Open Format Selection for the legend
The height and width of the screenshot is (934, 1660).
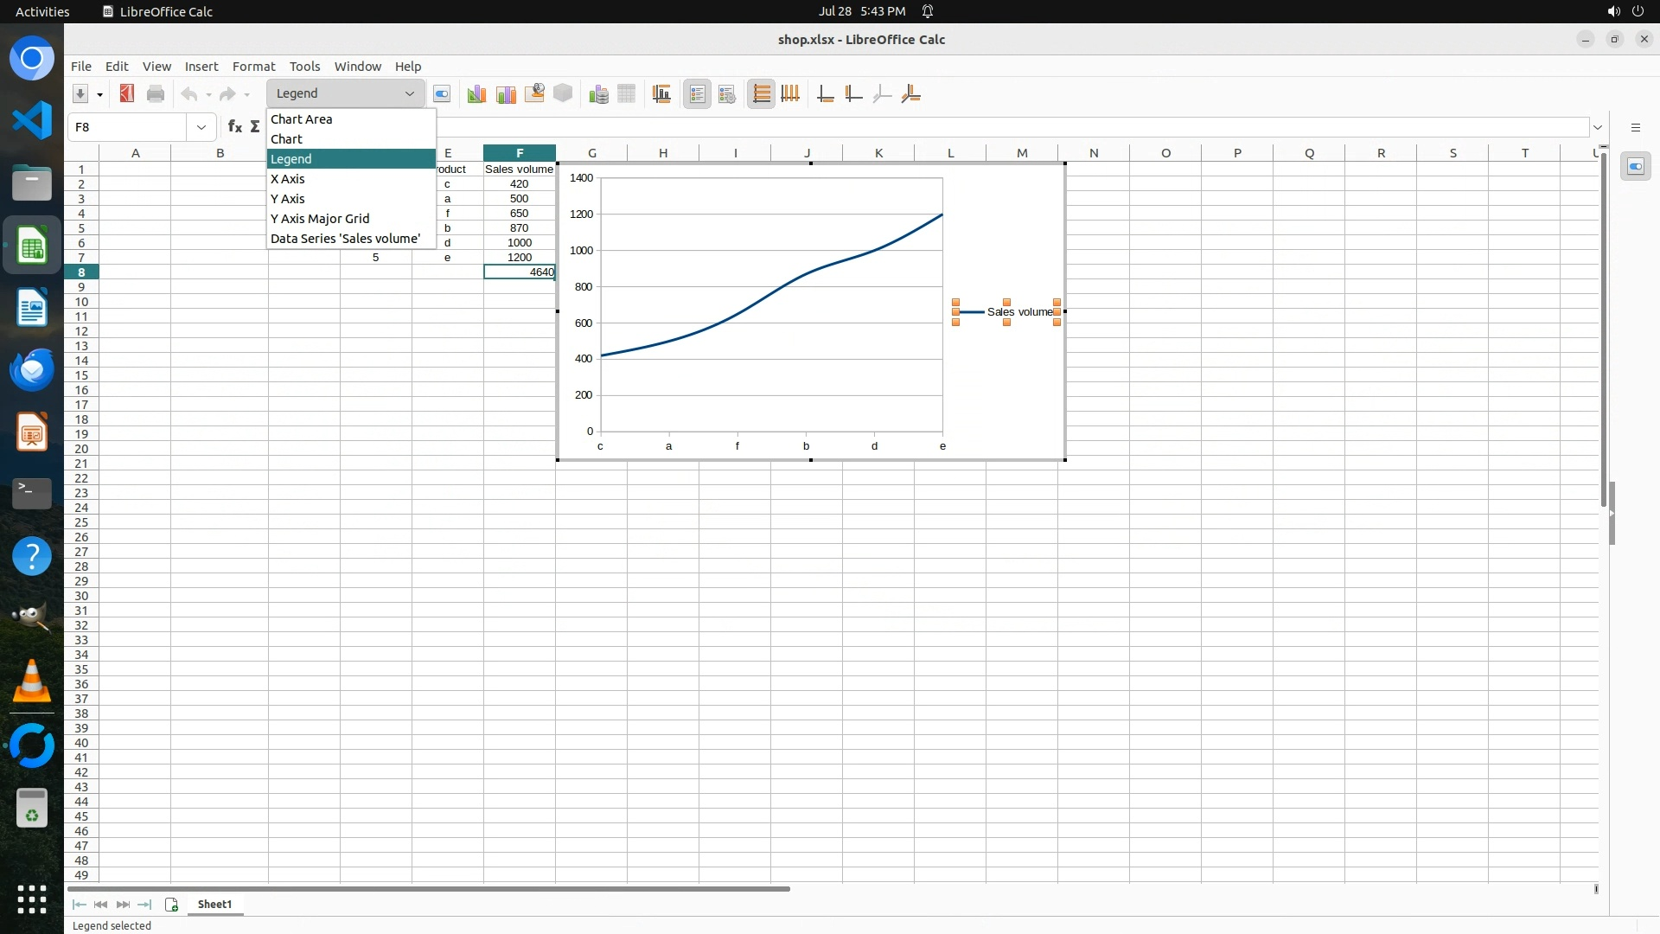442,94
